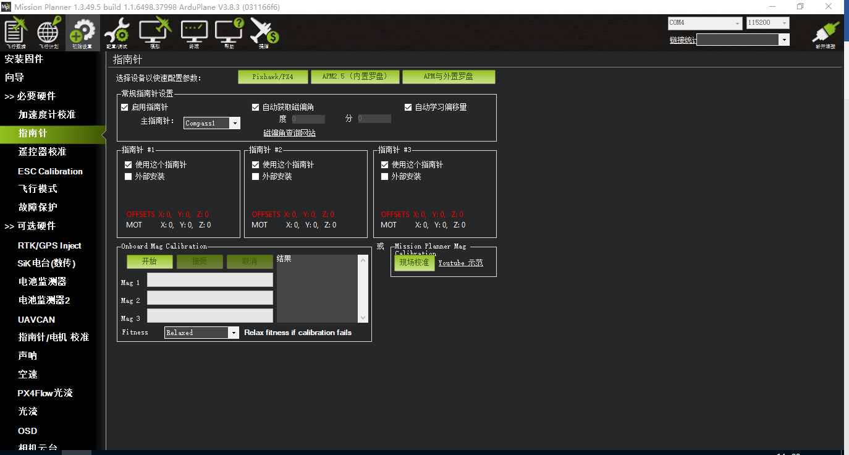The width and height of the screenshot is (849, 455).
Task: Click the disconnect plug icon
Action: pos(825,34)
